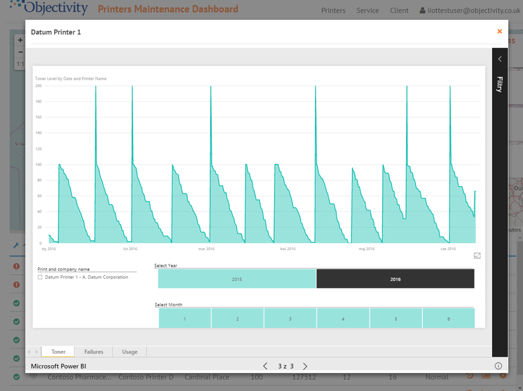Select year 2015 in the slicer
Image resolution: width=523 pixels, height=391 pixels.
237,279
